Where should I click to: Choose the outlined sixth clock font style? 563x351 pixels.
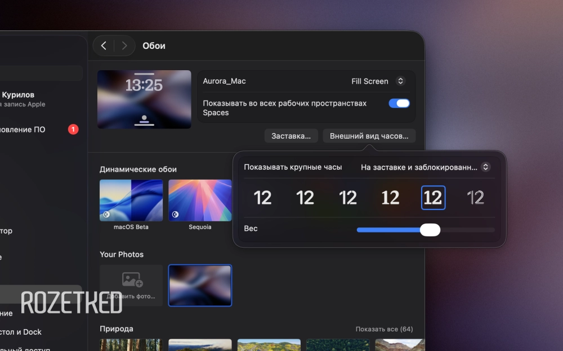click(476, 198)
